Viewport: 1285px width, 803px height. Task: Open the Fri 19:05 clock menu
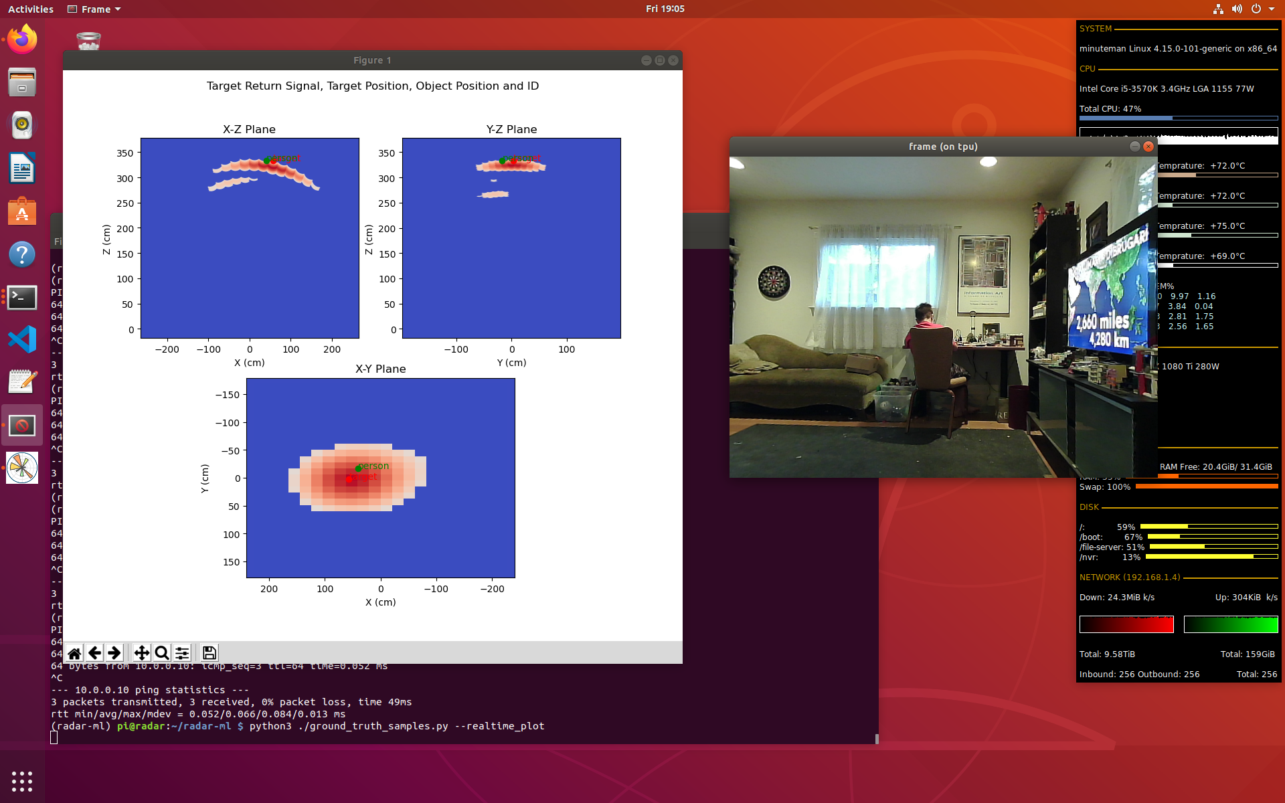coord(665,9)
